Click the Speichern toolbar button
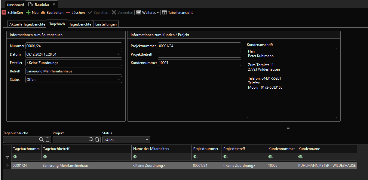Viewport: 368px width, 180px height. pyautogui.click(x=99, y=13)
